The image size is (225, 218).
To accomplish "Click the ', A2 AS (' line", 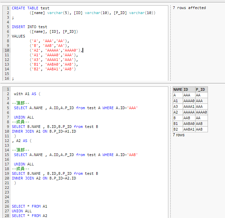I will [22, 141].
